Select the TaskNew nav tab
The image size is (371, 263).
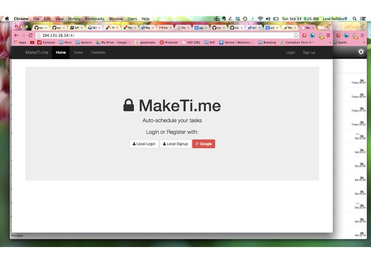click(x=98, y=52)
